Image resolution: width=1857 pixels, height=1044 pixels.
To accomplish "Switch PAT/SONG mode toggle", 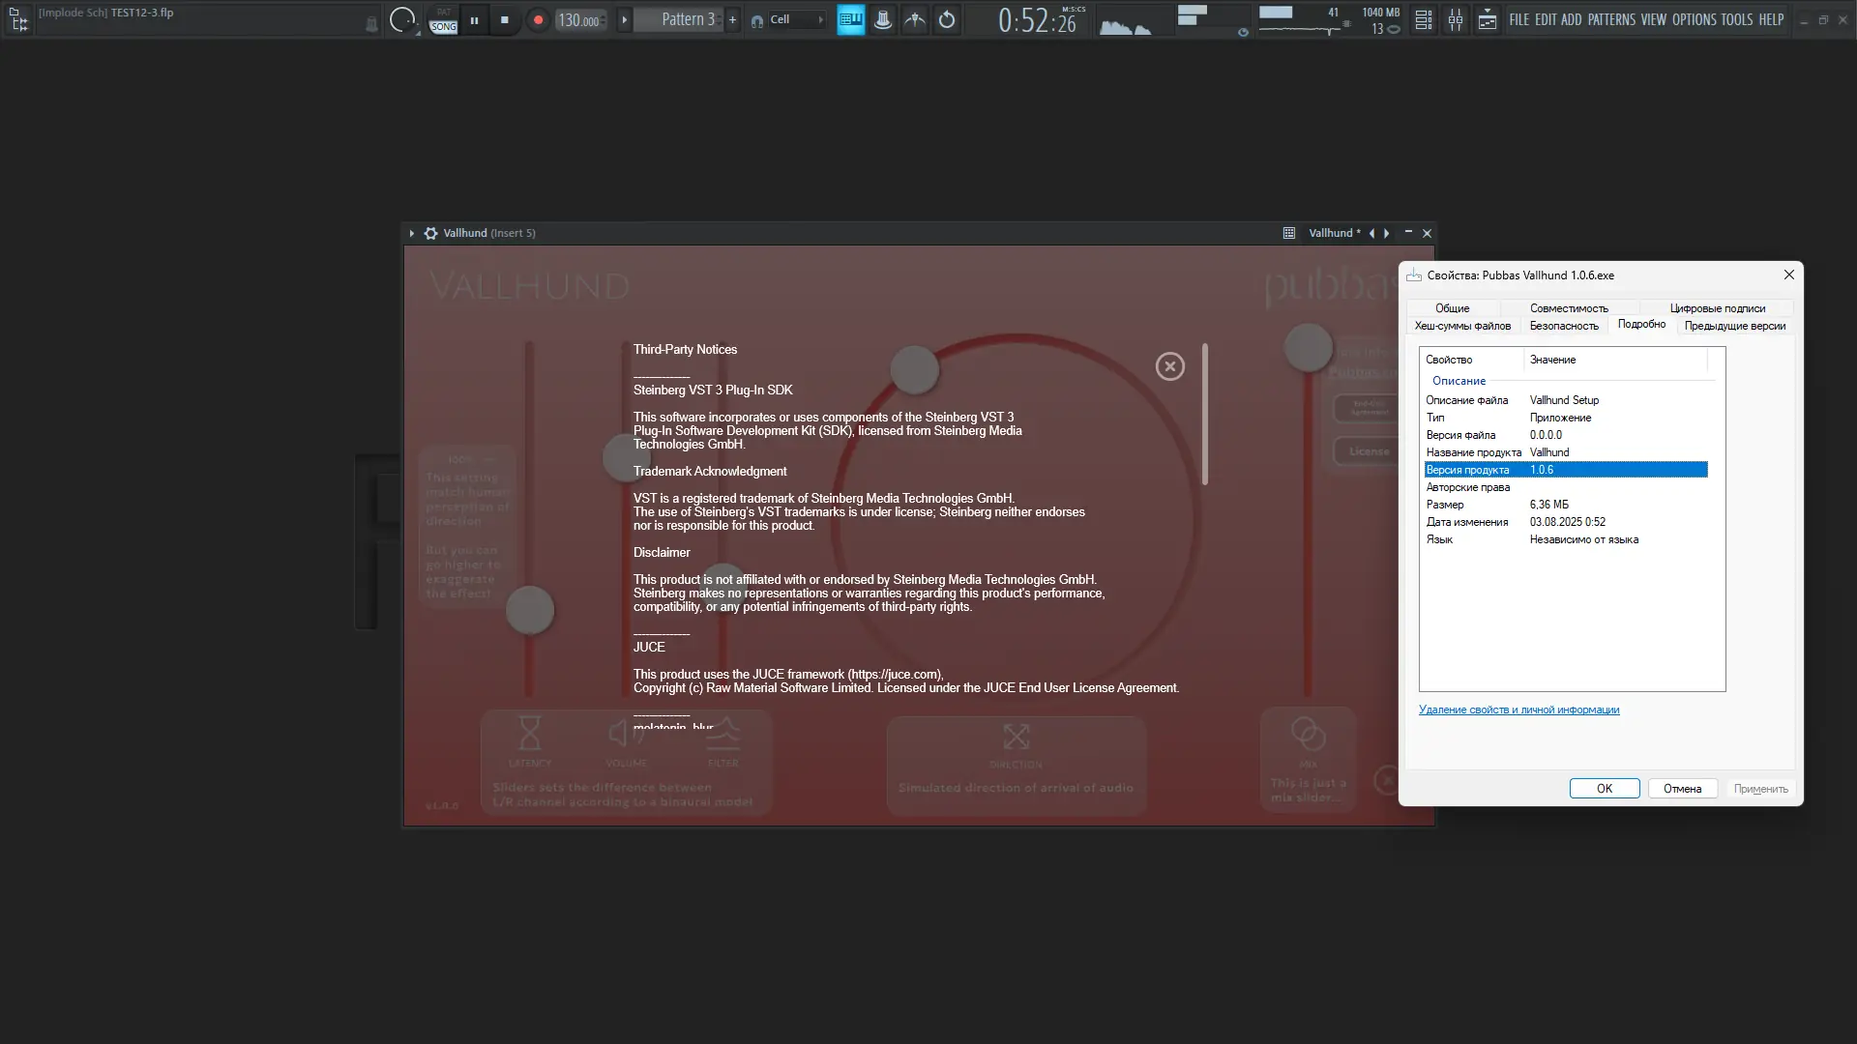I will (x=443, y=19).
